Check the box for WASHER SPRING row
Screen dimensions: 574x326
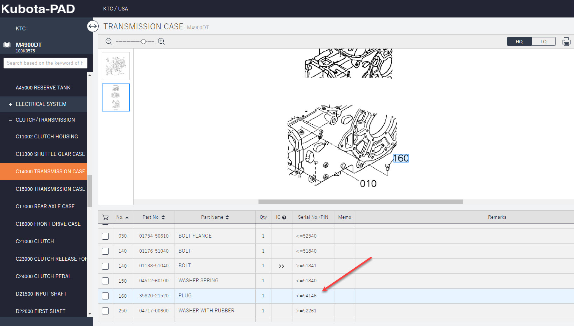(x=105, y=281)
